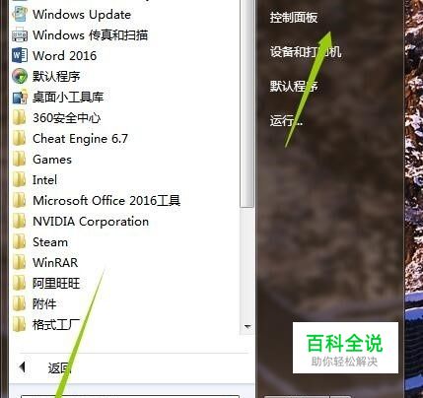
Task: Open 控制面板 in right pane
Action: point(294,18)
